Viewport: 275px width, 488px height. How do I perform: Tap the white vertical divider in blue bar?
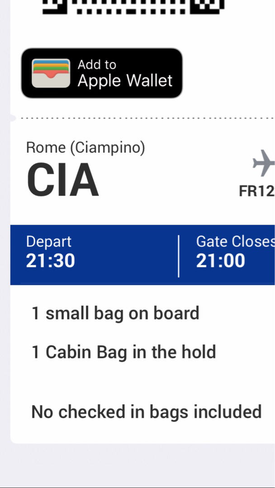pyautogui.click(x=179, y=255)
